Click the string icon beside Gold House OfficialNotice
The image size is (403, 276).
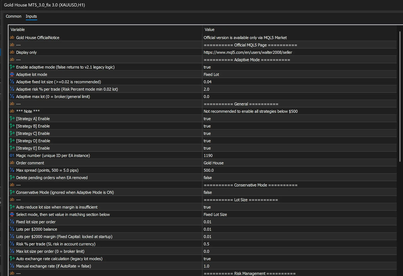coord(12,38)
